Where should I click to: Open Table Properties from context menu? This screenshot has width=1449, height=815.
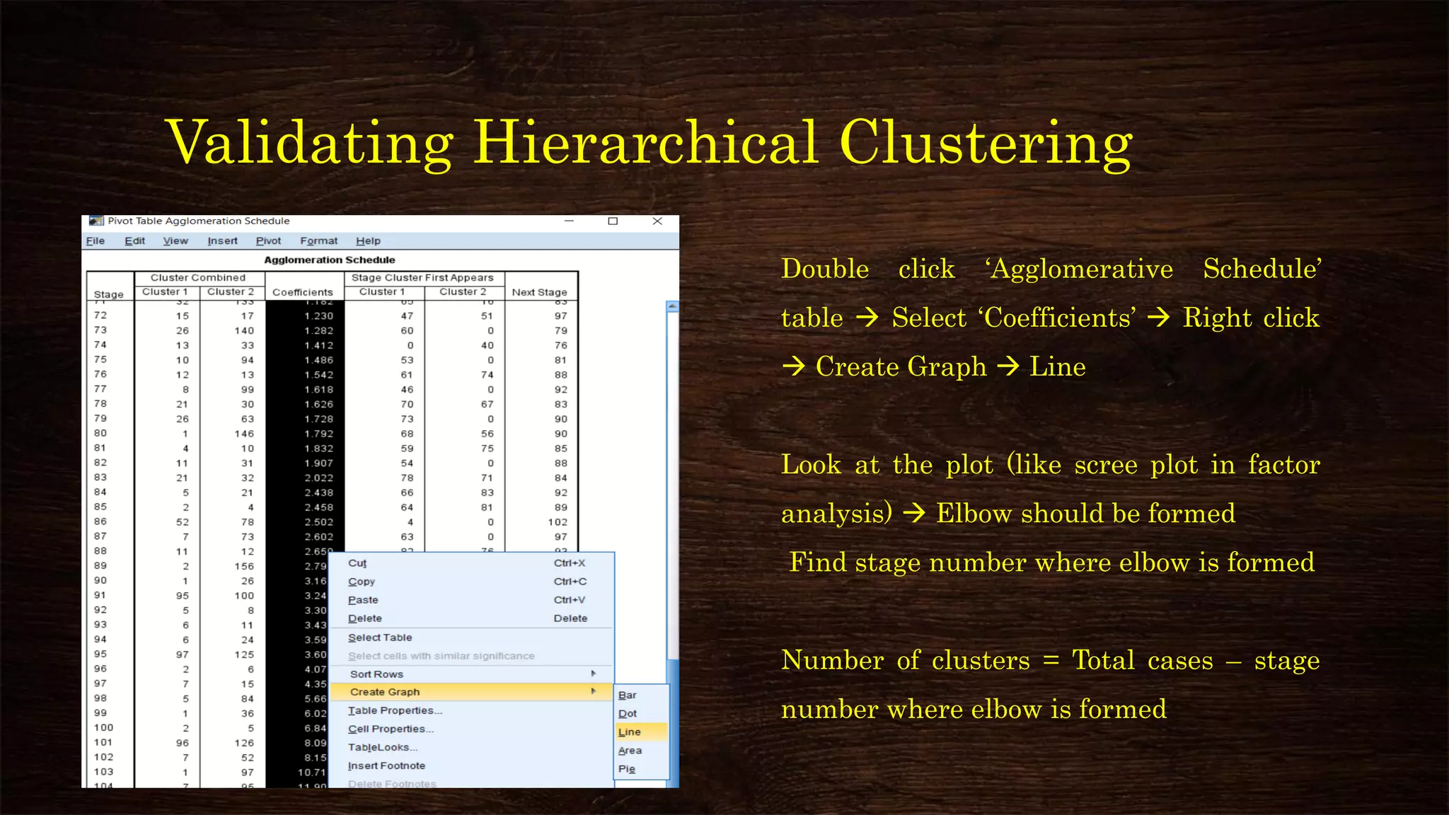472,710
